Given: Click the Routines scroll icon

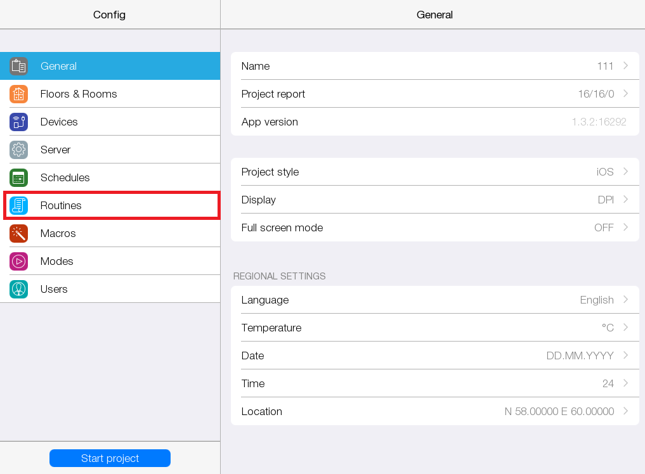Looking at the screenshot, I should click(x=18, y=205).
